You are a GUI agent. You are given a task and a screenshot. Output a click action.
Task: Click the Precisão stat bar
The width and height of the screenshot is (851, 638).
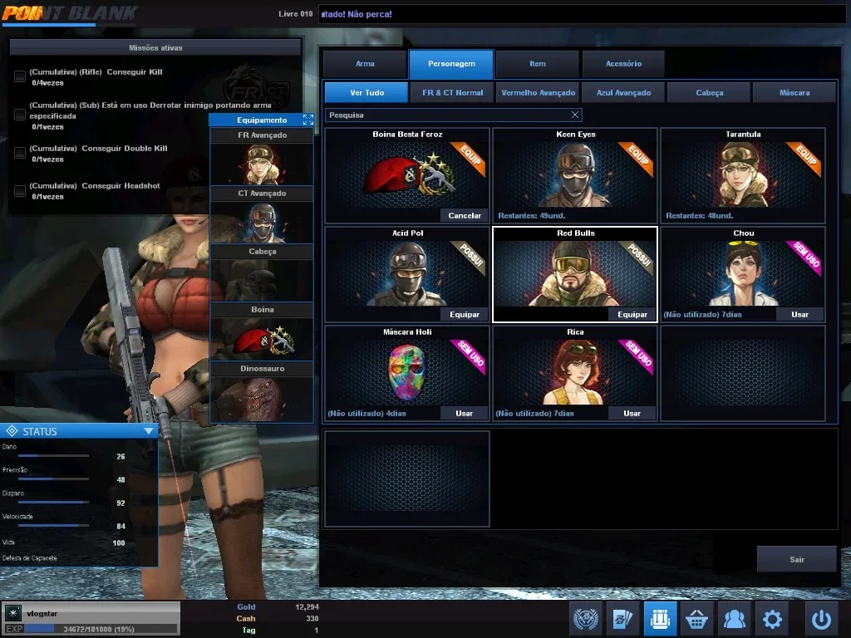coord(53,479)
